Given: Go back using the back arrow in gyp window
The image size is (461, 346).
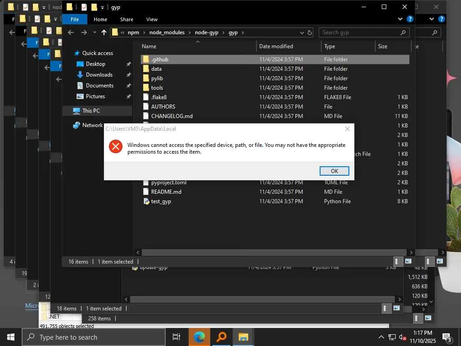Looking at the screenshot, I should point(71,32).
